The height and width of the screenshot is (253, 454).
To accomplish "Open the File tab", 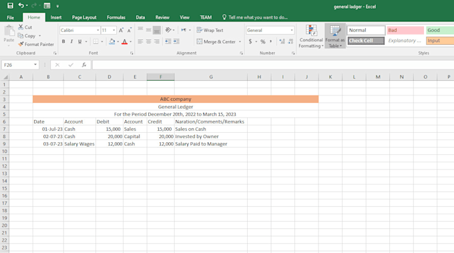I will point(11,17).
